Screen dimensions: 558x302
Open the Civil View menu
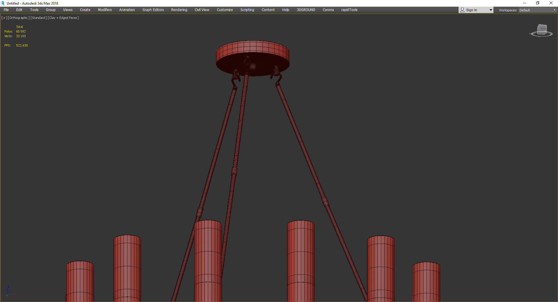point(202,10)
